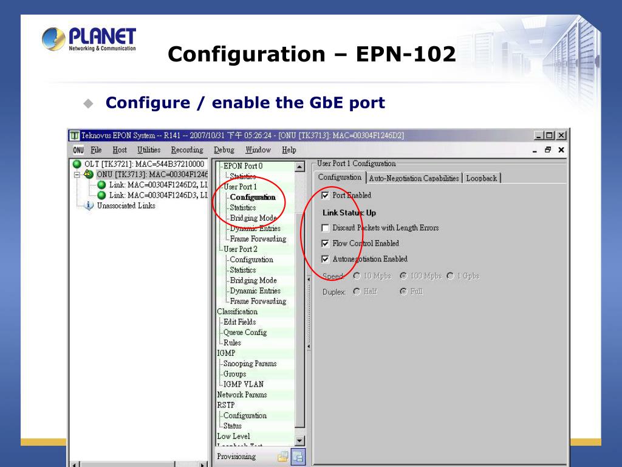
Task: Open the Host menu
Action: pyautogui.click(x=120, y=150)
